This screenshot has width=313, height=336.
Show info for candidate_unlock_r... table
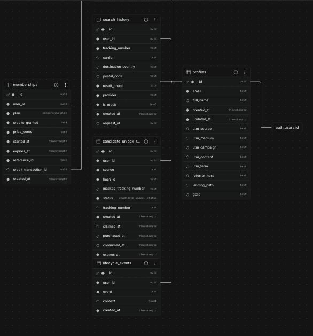pyautogui.click(x=146, y=142)
